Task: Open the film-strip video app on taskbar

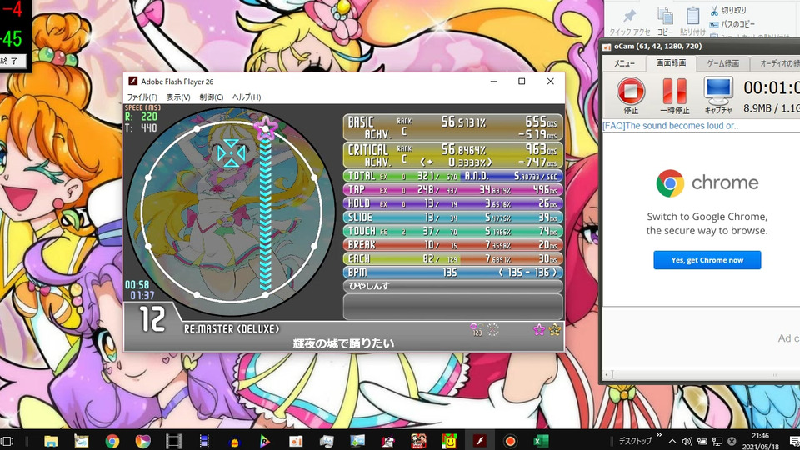Action: 173,441
